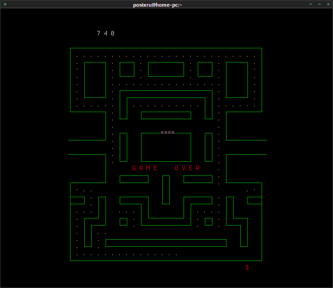This screenshot has width=333, height=288.
Task: Minimize the terminal with the down chevron
Action: coord(310,4)
